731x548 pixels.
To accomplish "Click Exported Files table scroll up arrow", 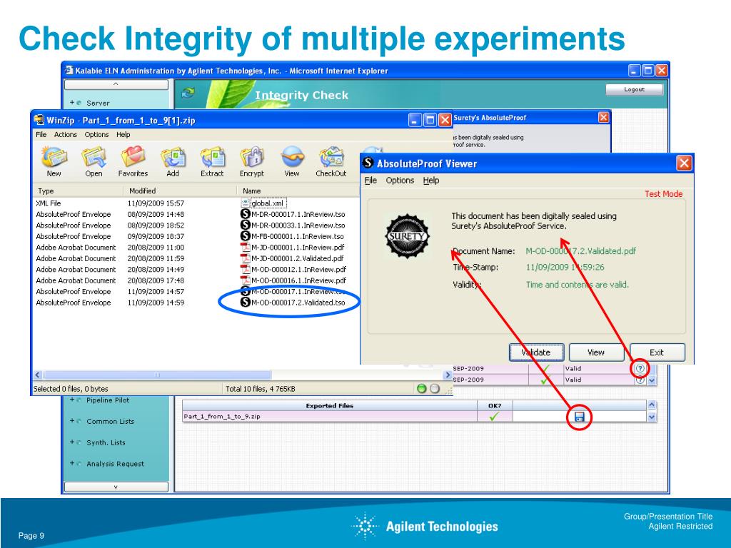I will tap(652, 405).
